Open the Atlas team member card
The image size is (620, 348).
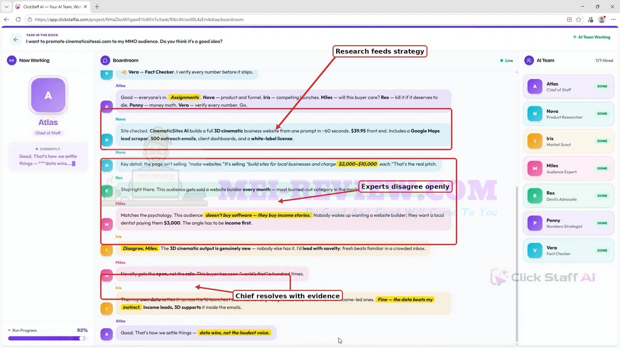569,86
